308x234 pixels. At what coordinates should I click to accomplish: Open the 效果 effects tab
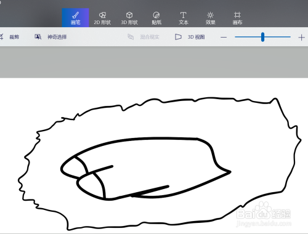(210, 18)
